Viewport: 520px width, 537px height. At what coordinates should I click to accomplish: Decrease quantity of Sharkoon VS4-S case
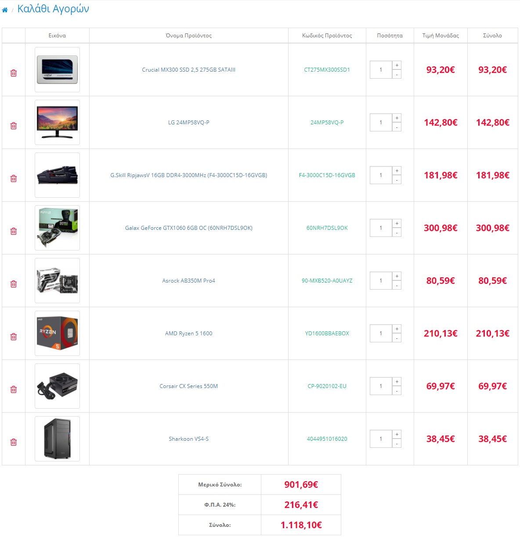tap(397, 443)
